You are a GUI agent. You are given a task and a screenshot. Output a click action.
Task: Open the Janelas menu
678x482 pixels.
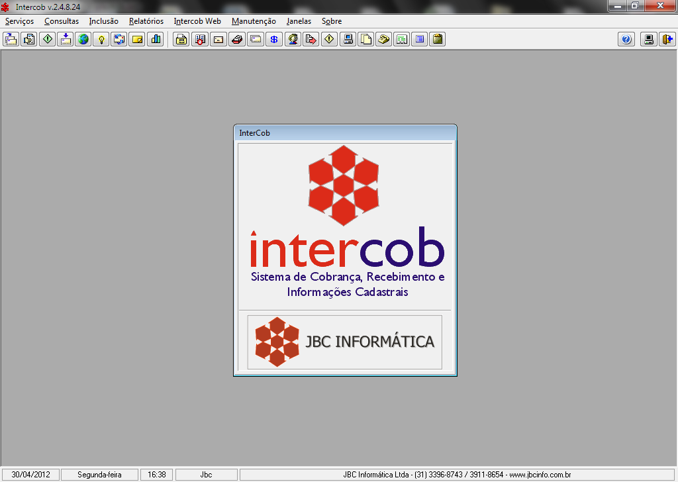(x=299, y=21)
